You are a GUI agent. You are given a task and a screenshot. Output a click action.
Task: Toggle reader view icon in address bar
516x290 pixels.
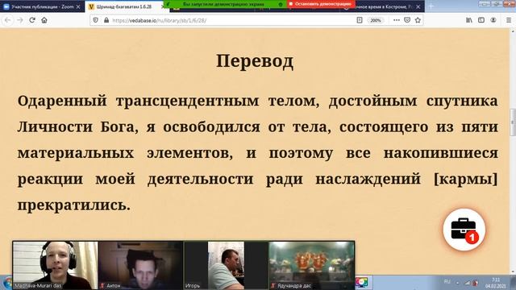[360, 20]
